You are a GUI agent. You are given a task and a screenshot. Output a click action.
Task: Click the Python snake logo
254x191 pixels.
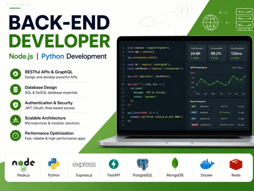[x=54, y=164]
